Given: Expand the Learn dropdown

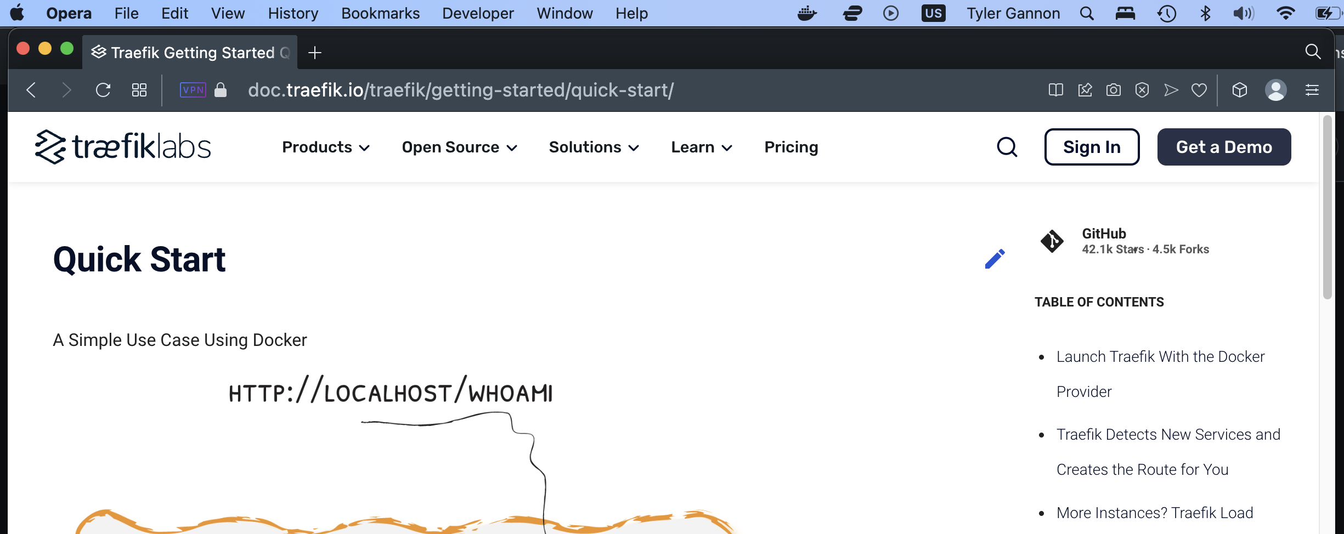Looking at the screenshot, I should coord(701,147).
